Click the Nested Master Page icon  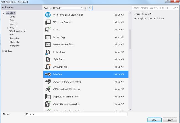tap(48, 44)
